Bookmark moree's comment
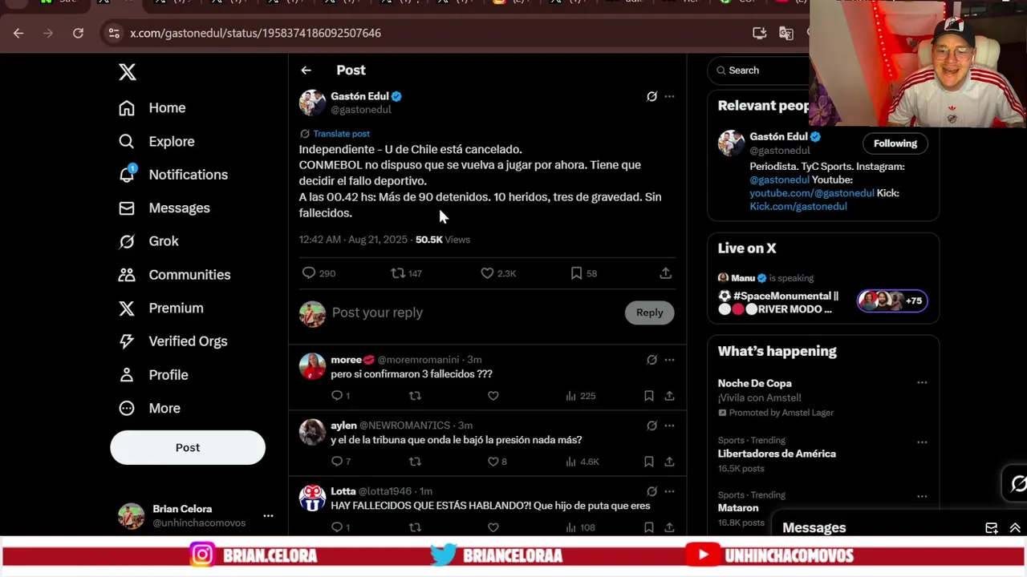The width and height of the screenshot is (1027, 577). point(648,396)
